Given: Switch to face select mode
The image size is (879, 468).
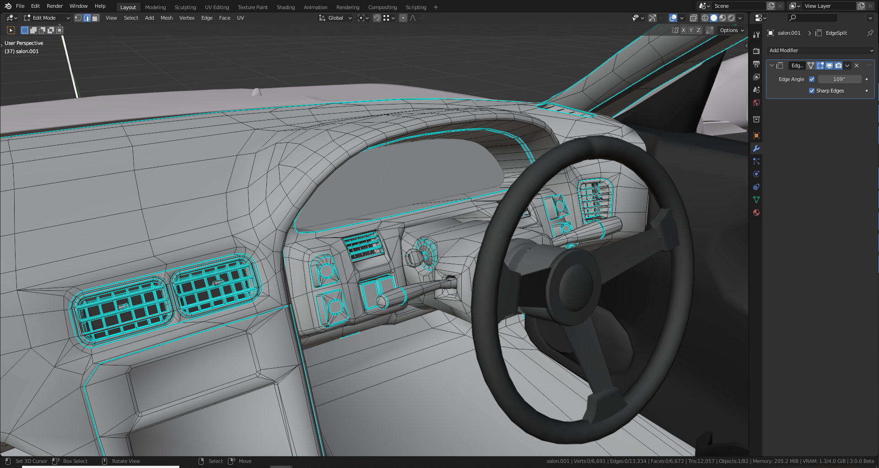Looking at the screenshot, I should 95,18.
